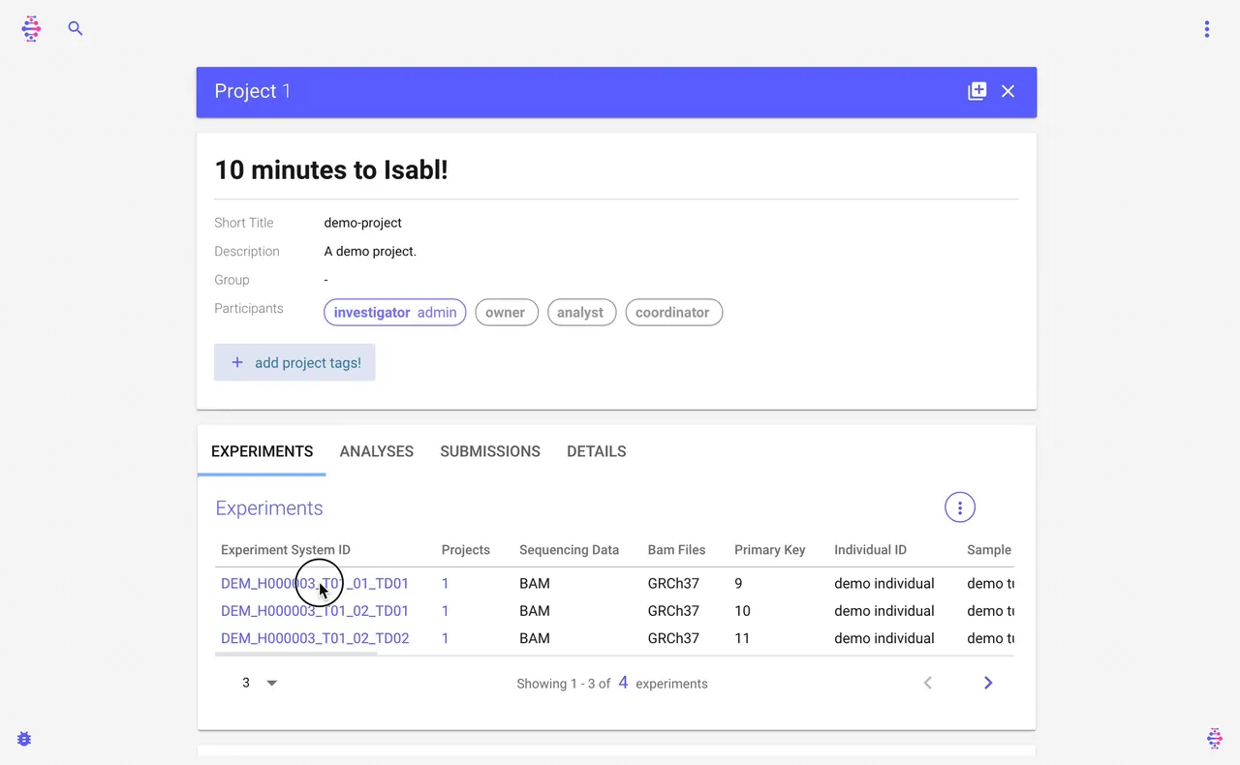Viewport: 1240px width, 765px height.
Task: Open the search magnifier icon
Action: point(76,29)
